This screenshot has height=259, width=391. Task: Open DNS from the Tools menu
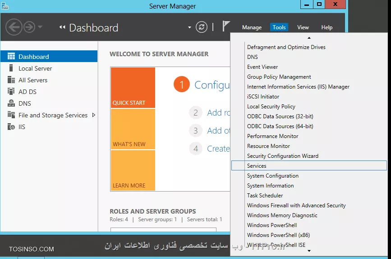click(x=309, y=57)
